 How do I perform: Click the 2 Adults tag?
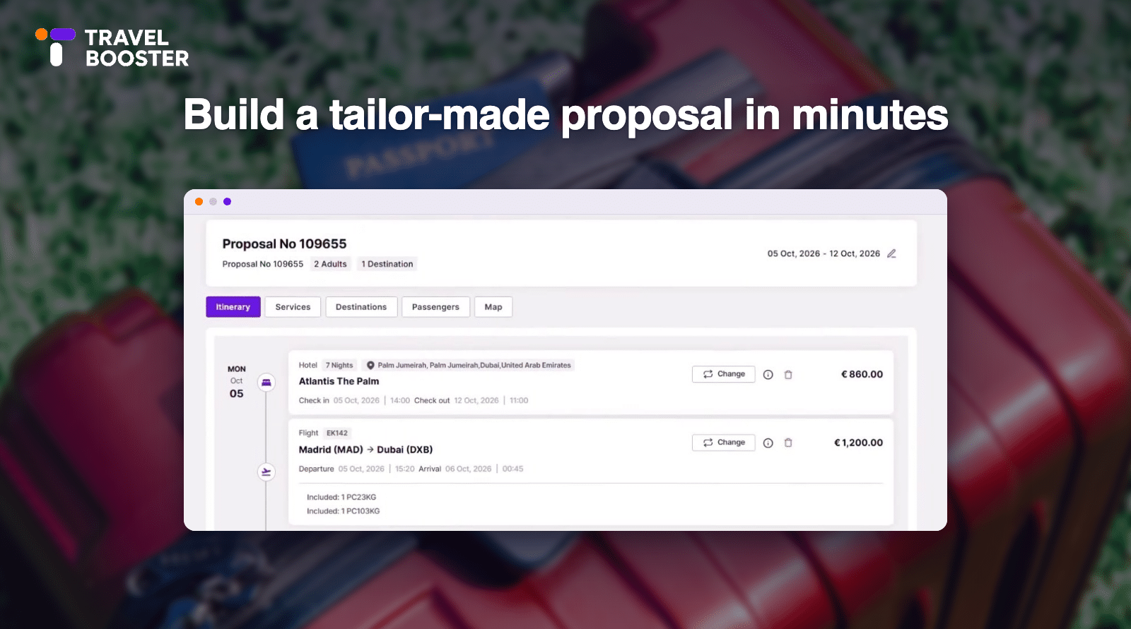click(331, 264)
